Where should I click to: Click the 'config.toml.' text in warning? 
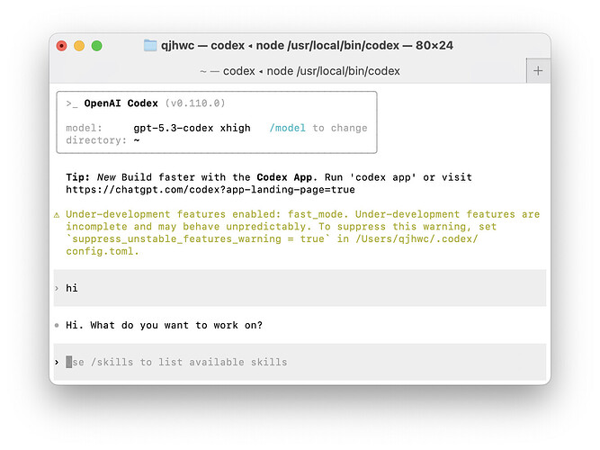(103, 251)
